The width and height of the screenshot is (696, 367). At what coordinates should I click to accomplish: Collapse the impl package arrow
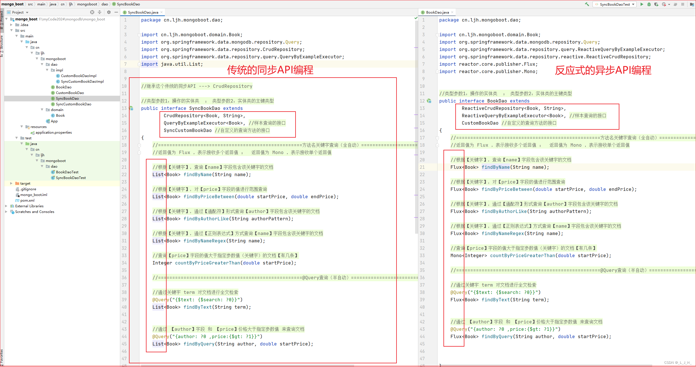click(47, 70)
